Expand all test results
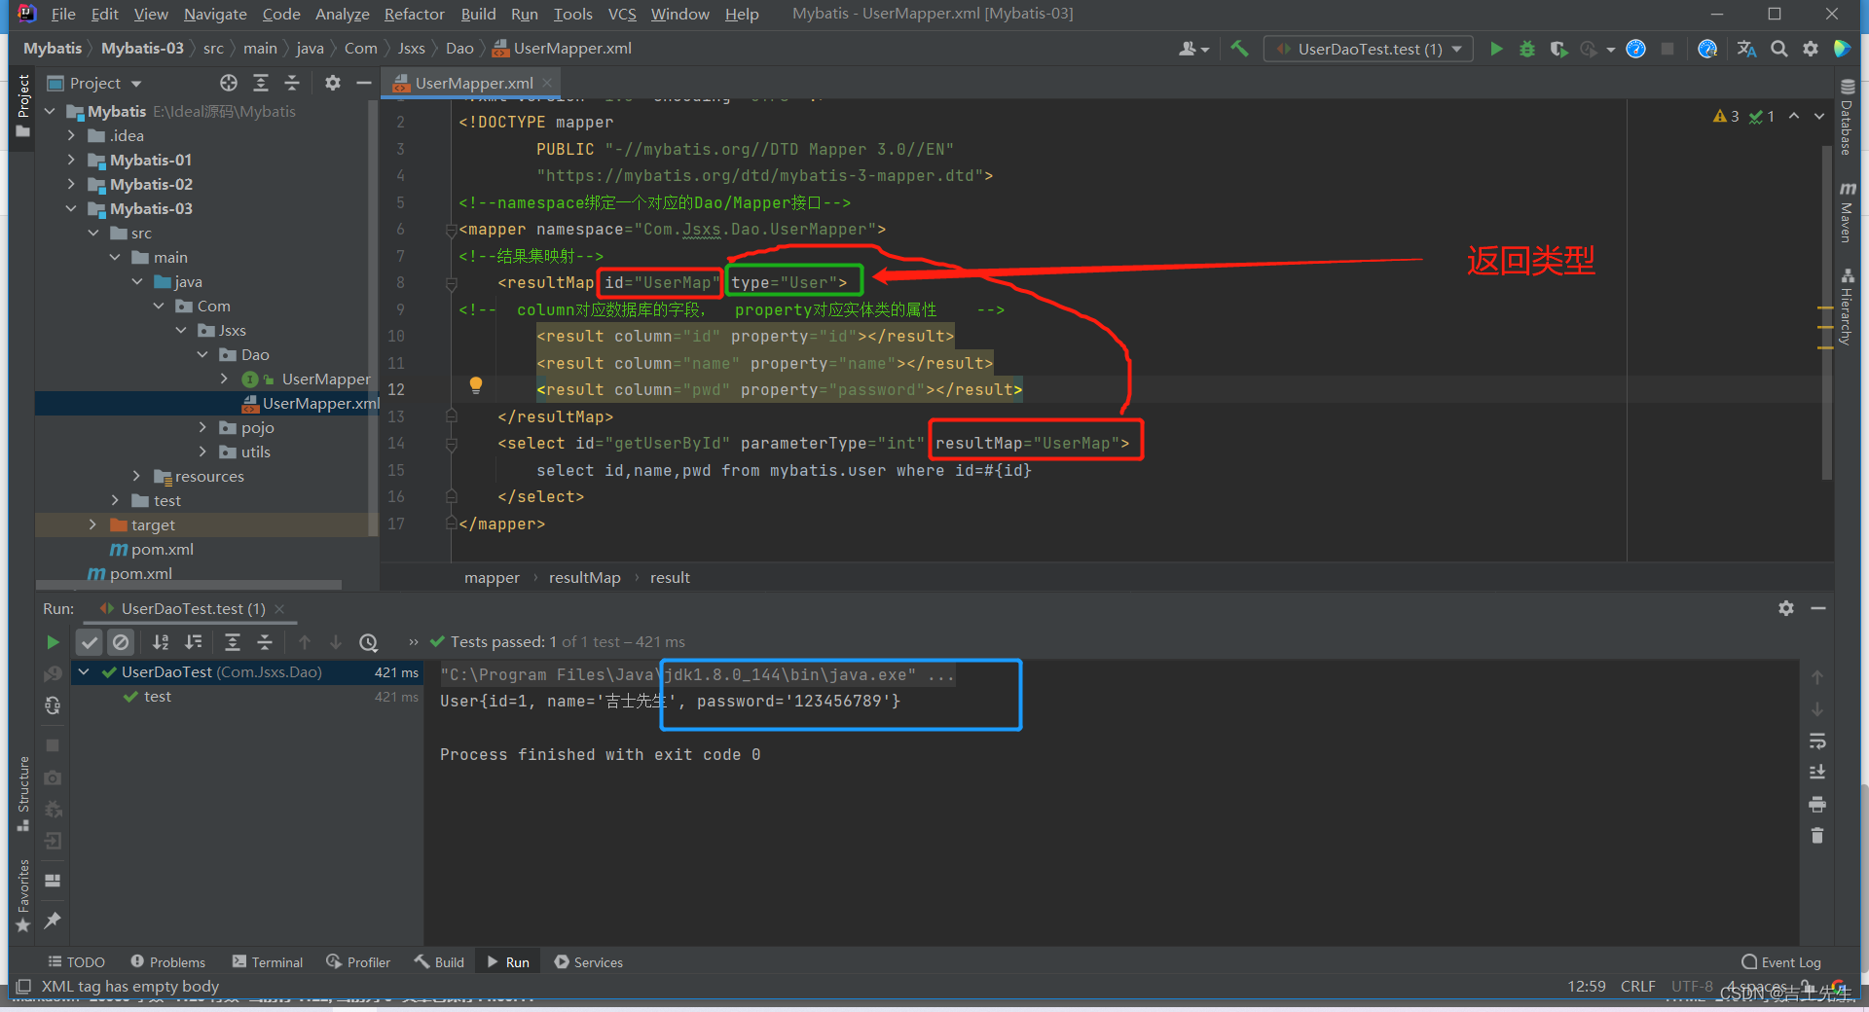This screenshot has height=1012, width=1869. tap(233, 642)
